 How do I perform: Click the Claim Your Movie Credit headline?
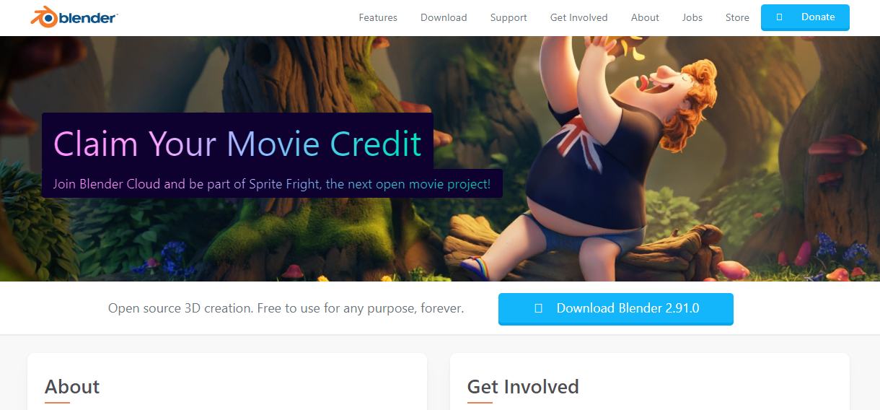[237, 144]
